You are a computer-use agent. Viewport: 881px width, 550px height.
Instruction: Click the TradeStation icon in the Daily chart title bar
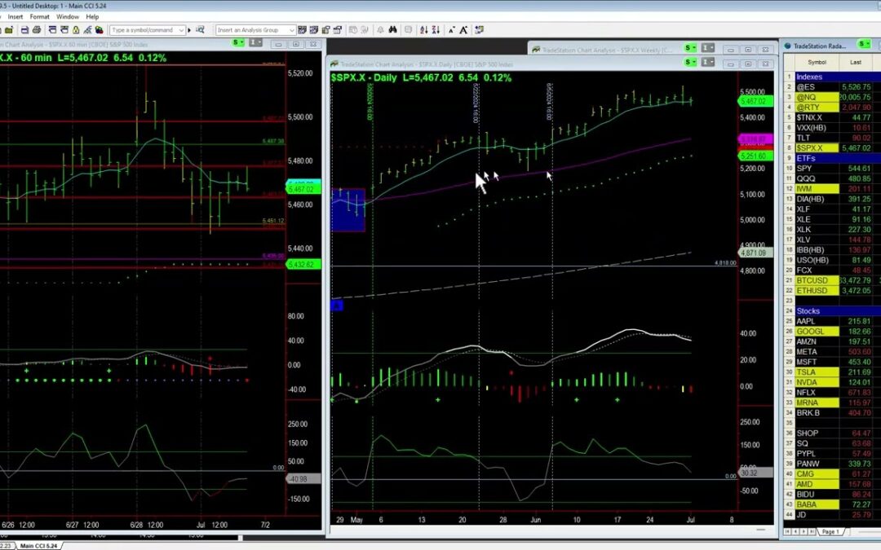tap(334, 64)
